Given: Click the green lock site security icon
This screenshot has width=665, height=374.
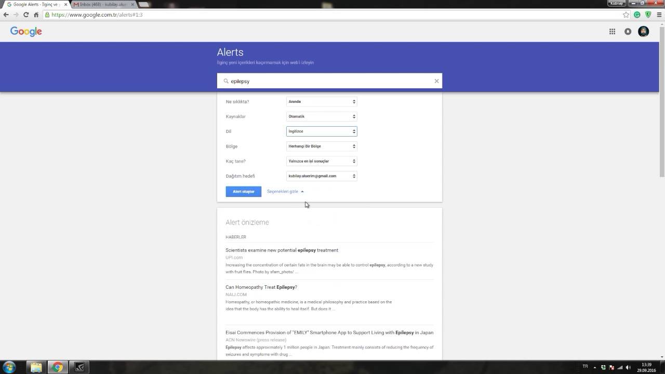Looking at the screenshot, I should point(47,15).
